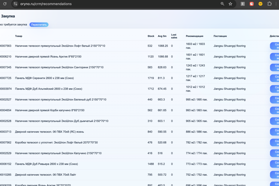
Task: Select the ЭкоШпон Санторини 2150*70*10 product name
Action: 59,67
